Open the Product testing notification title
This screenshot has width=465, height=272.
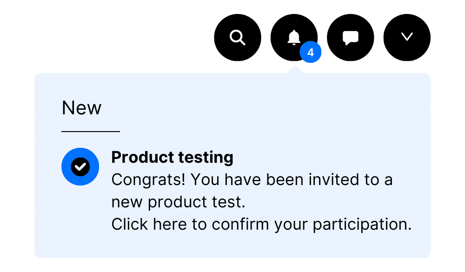tap(173, 157)
